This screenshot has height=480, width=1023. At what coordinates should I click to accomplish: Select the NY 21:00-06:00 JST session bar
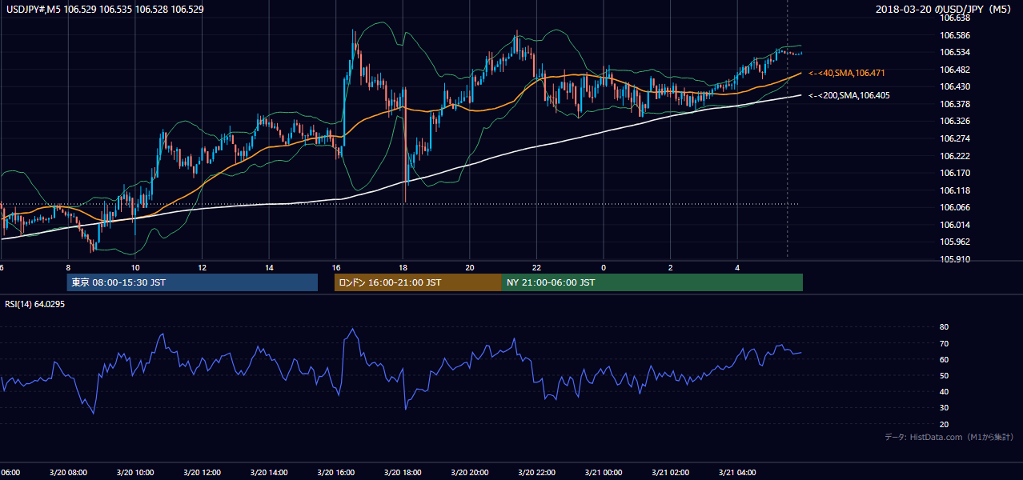tap(652, 282)
